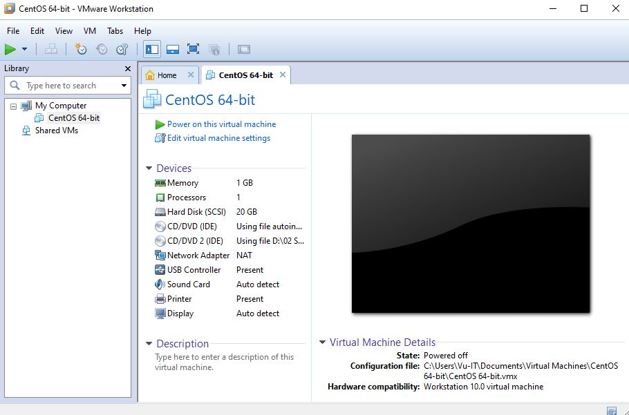Collapse the Description section
629x415 pixels.
(x=149, y=343)
